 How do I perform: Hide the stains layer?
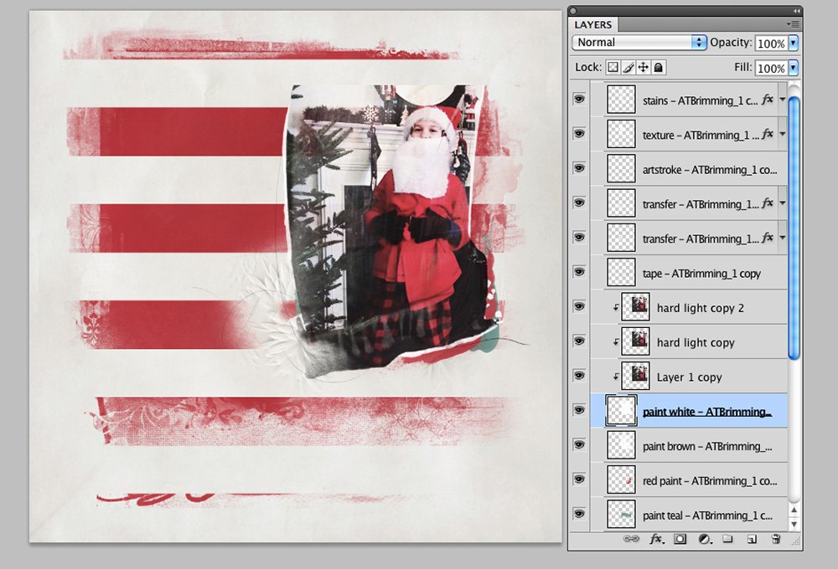[x=579, y=100]
